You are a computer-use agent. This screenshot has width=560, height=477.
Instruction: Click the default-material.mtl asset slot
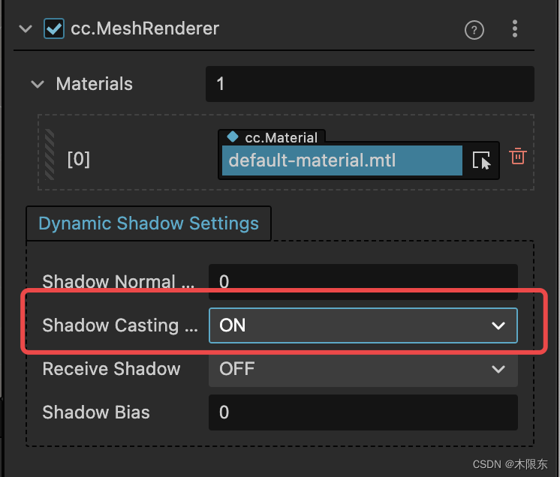(342, 160)
